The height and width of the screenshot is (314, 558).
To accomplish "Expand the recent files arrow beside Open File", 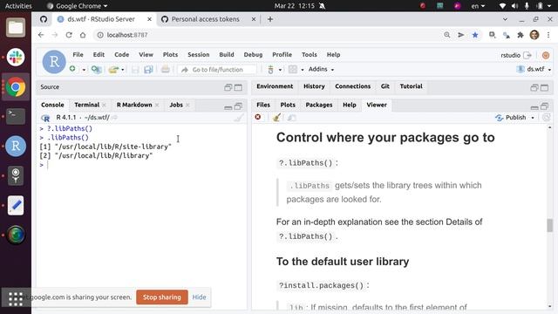I will 123,70.
